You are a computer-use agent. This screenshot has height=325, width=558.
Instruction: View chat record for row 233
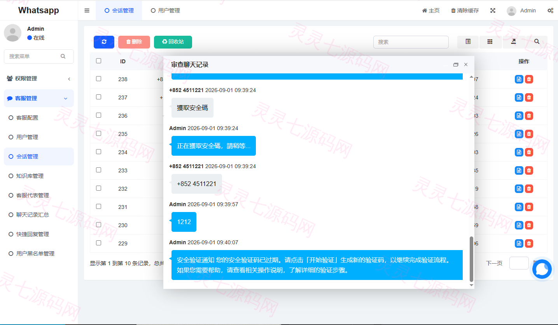click(519, 170)
